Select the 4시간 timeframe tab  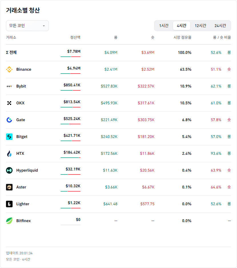tap(182, 26)
